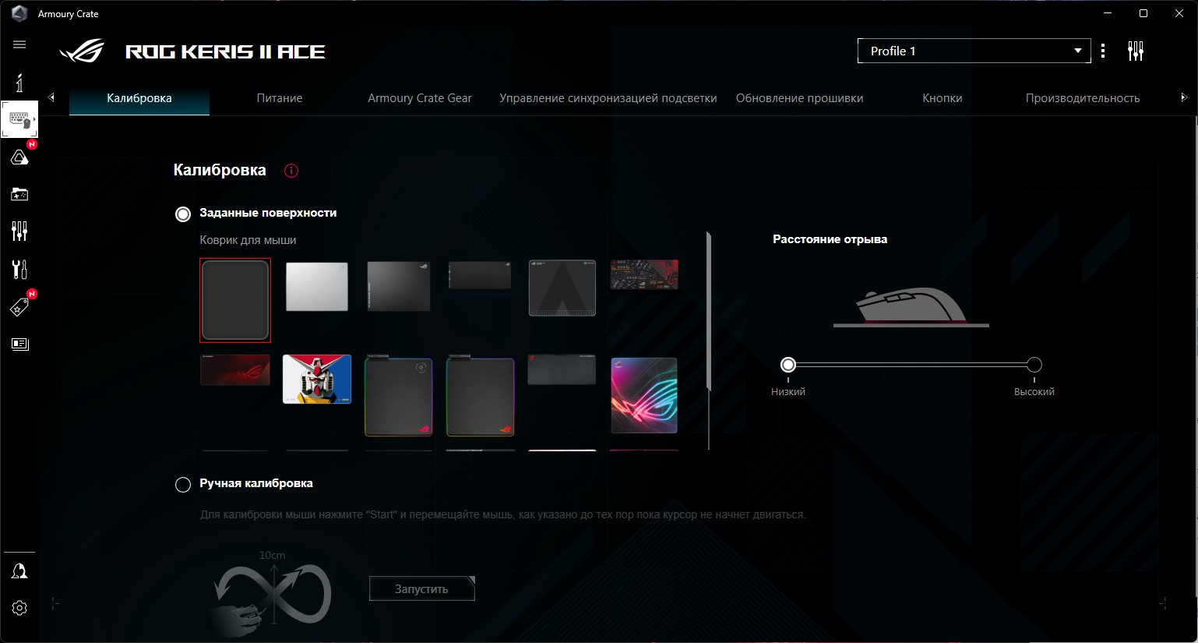
Task: Click the calibration info icon beside Калибровка
Action: (x=291, y=171)
